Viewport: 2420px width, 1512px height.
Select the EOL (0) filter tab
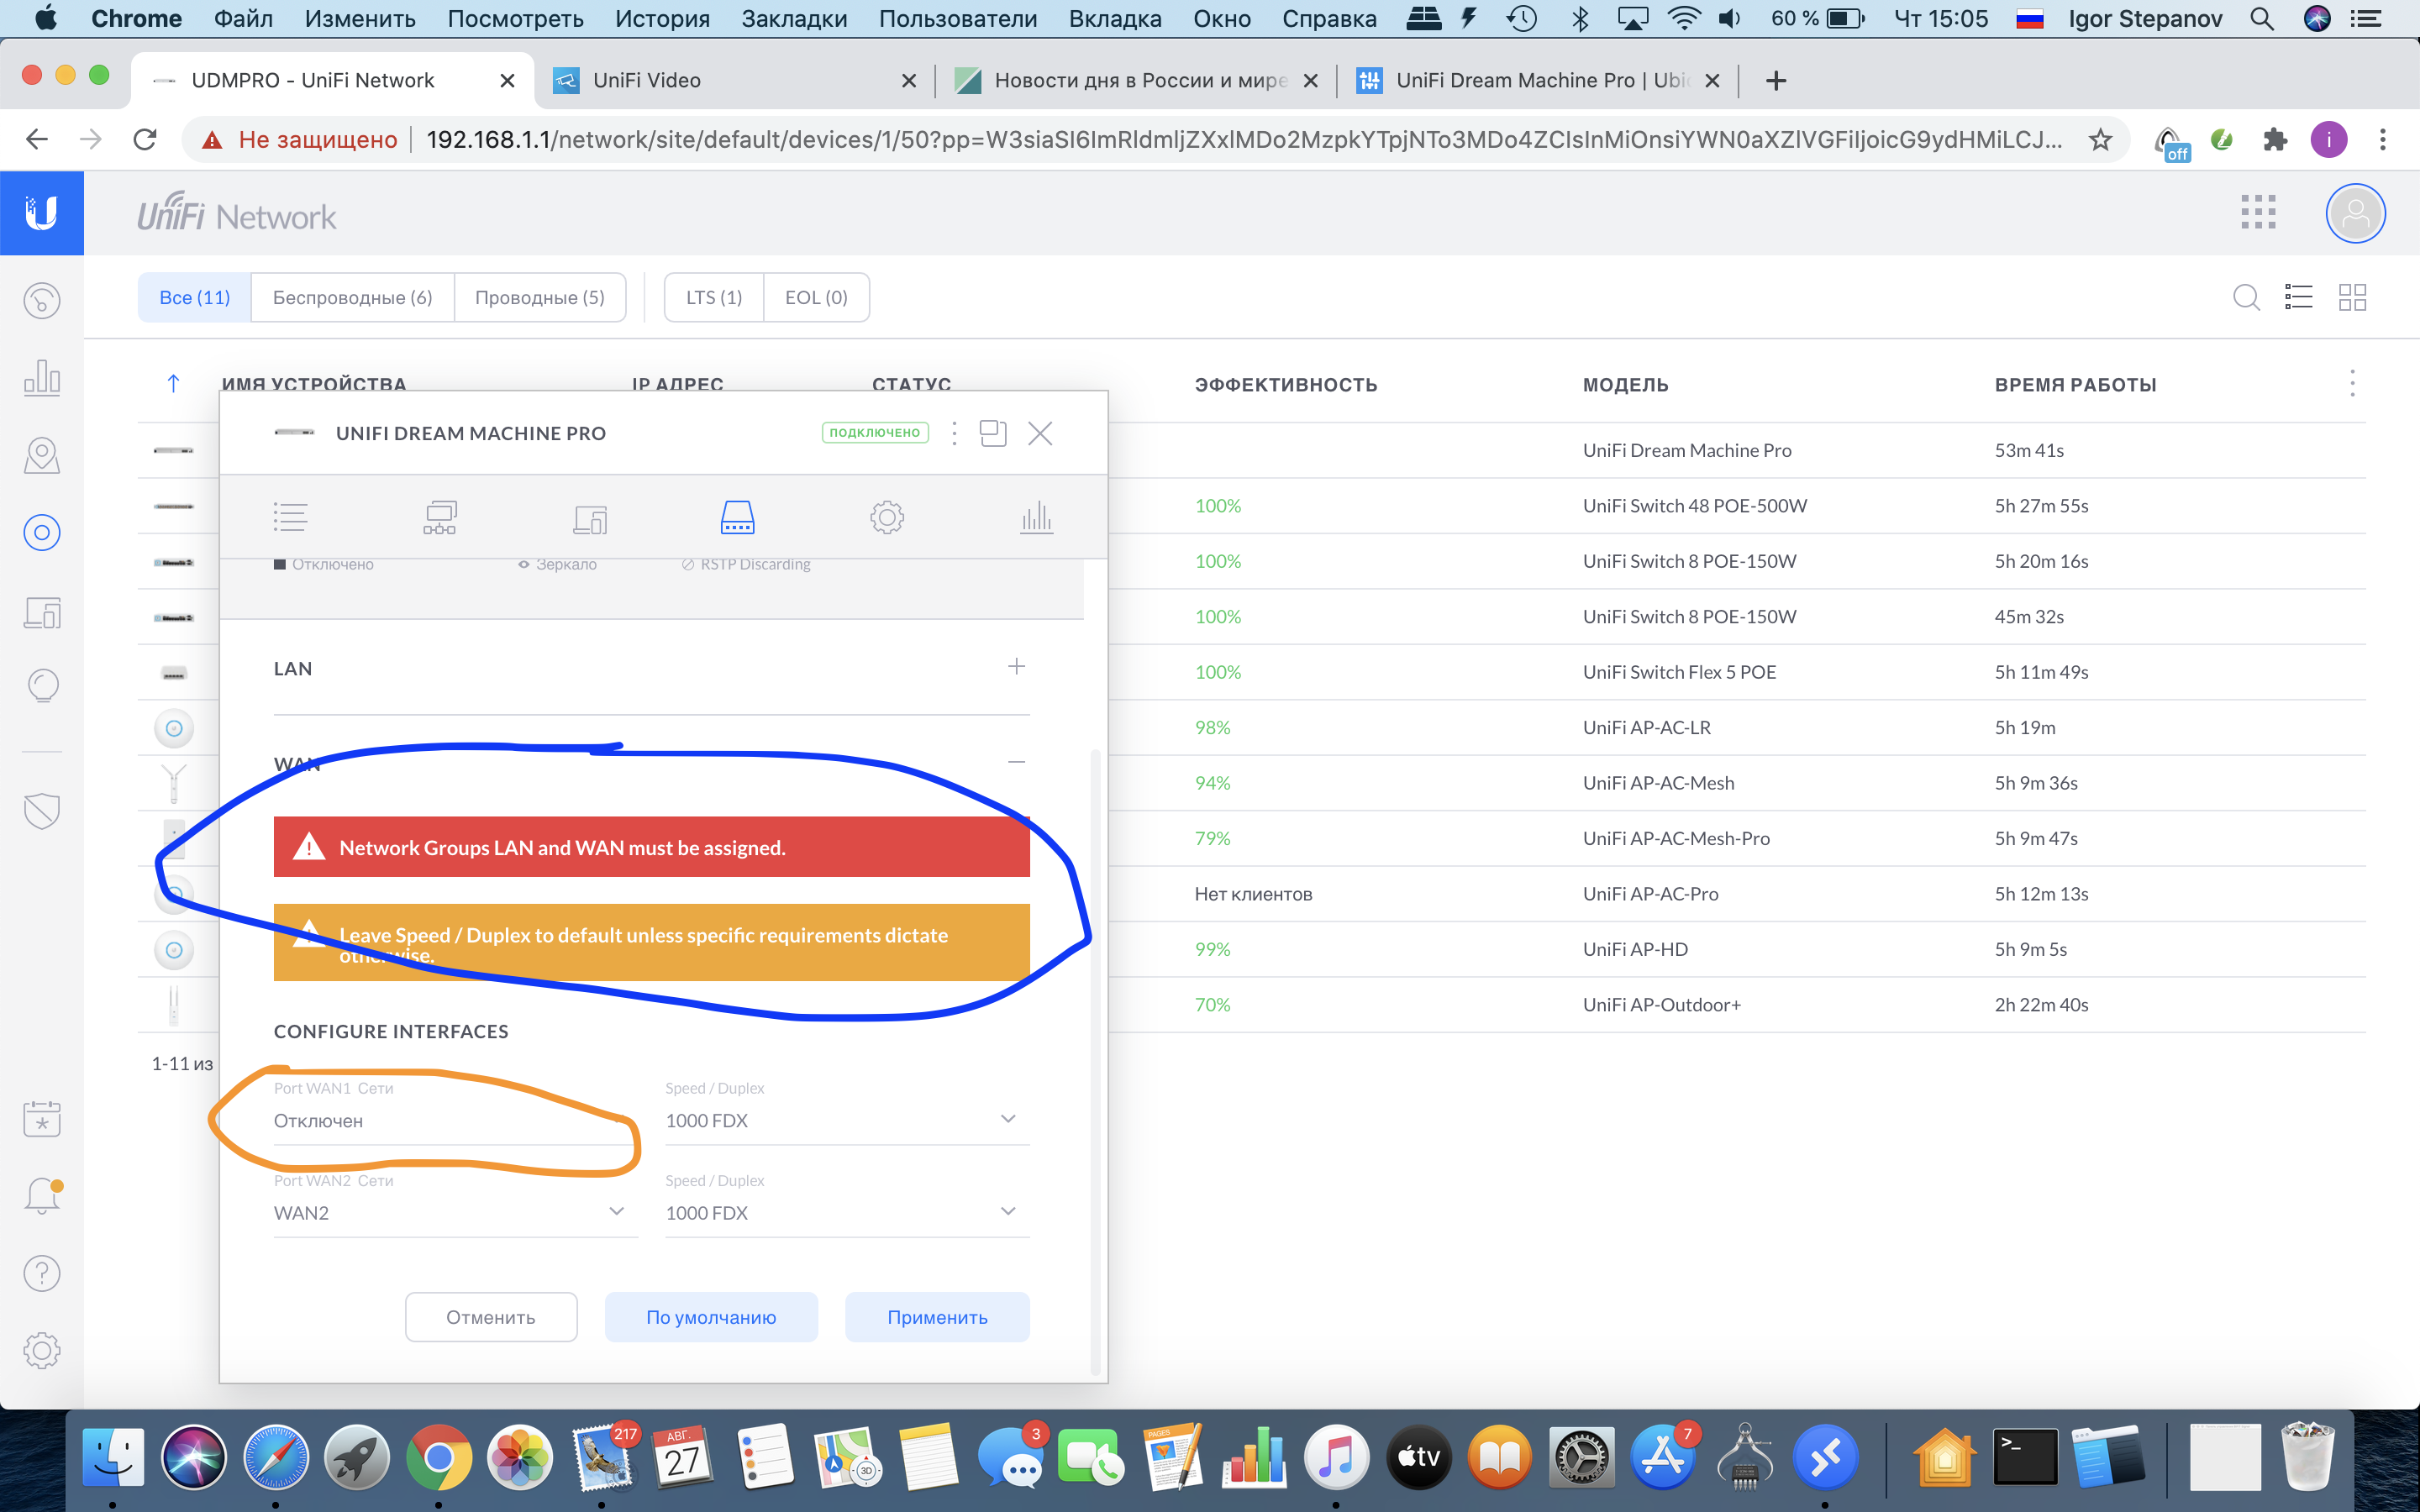(816, 297)
